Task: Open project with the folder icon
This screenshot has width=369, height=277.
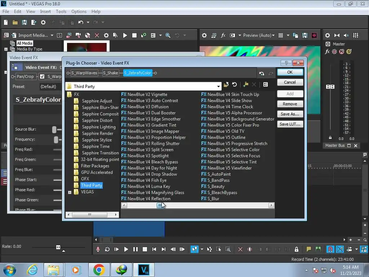Action: [x=15, y=22]
